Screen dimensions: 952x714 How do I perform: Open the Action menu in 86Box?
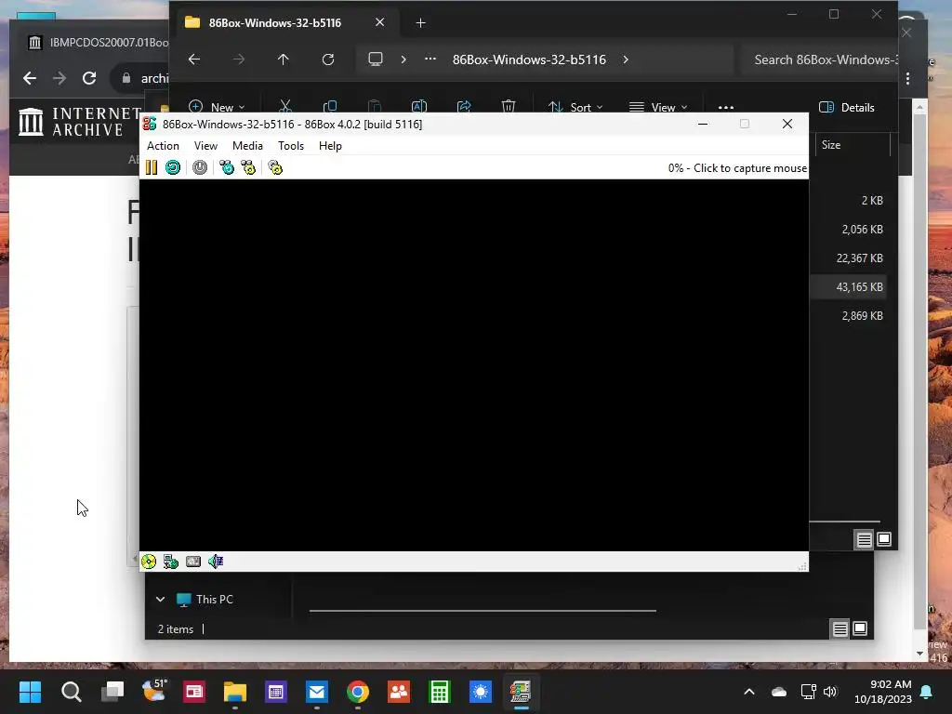click(163, 146)
